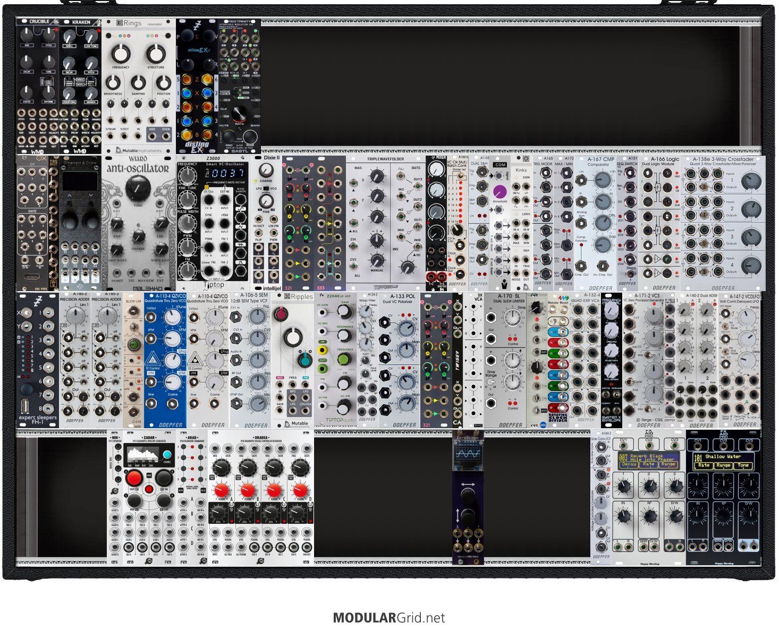Viewport: 779px width, 629px height.
Task: Select the A-147-2 VCDLFO module
Action: (739, 360)
